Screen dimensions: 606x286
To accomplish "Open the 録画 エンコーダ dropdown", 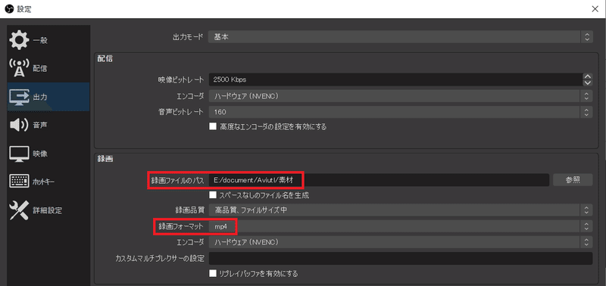I will (400, 242).
